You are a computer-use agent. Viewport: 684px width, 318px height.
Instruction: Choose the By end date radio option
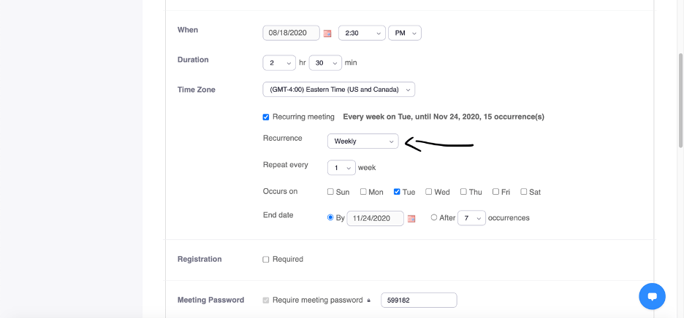(x=331, y=217)
